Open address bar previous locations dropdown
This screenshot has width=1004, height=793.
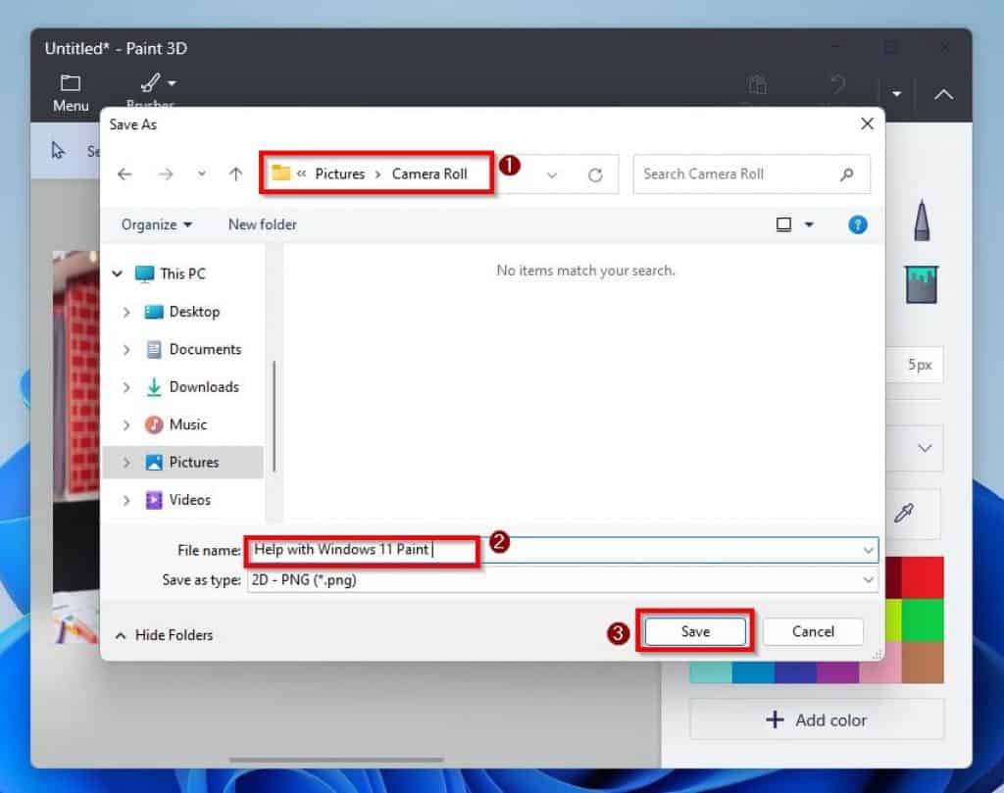[552, 174]
